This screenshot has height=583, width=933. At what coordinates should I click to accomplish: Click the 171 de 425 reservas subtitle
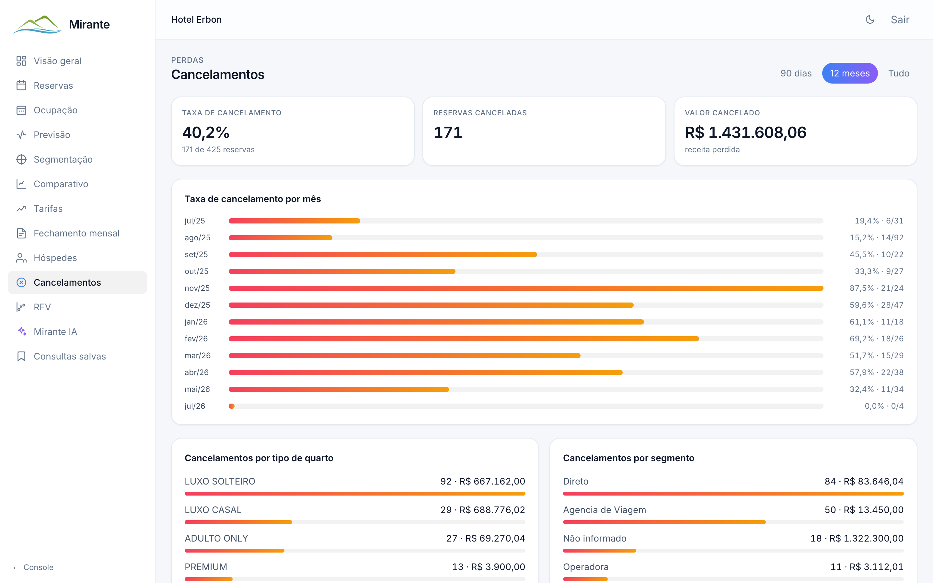click(218, 150)
